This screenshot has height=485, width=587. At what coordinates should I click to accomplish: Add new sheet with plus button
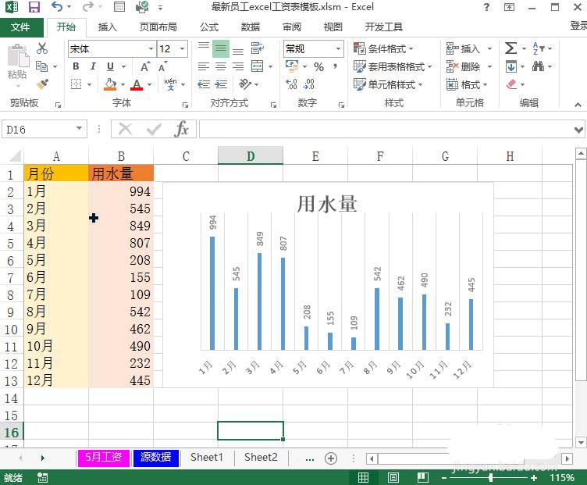(331, 458)
